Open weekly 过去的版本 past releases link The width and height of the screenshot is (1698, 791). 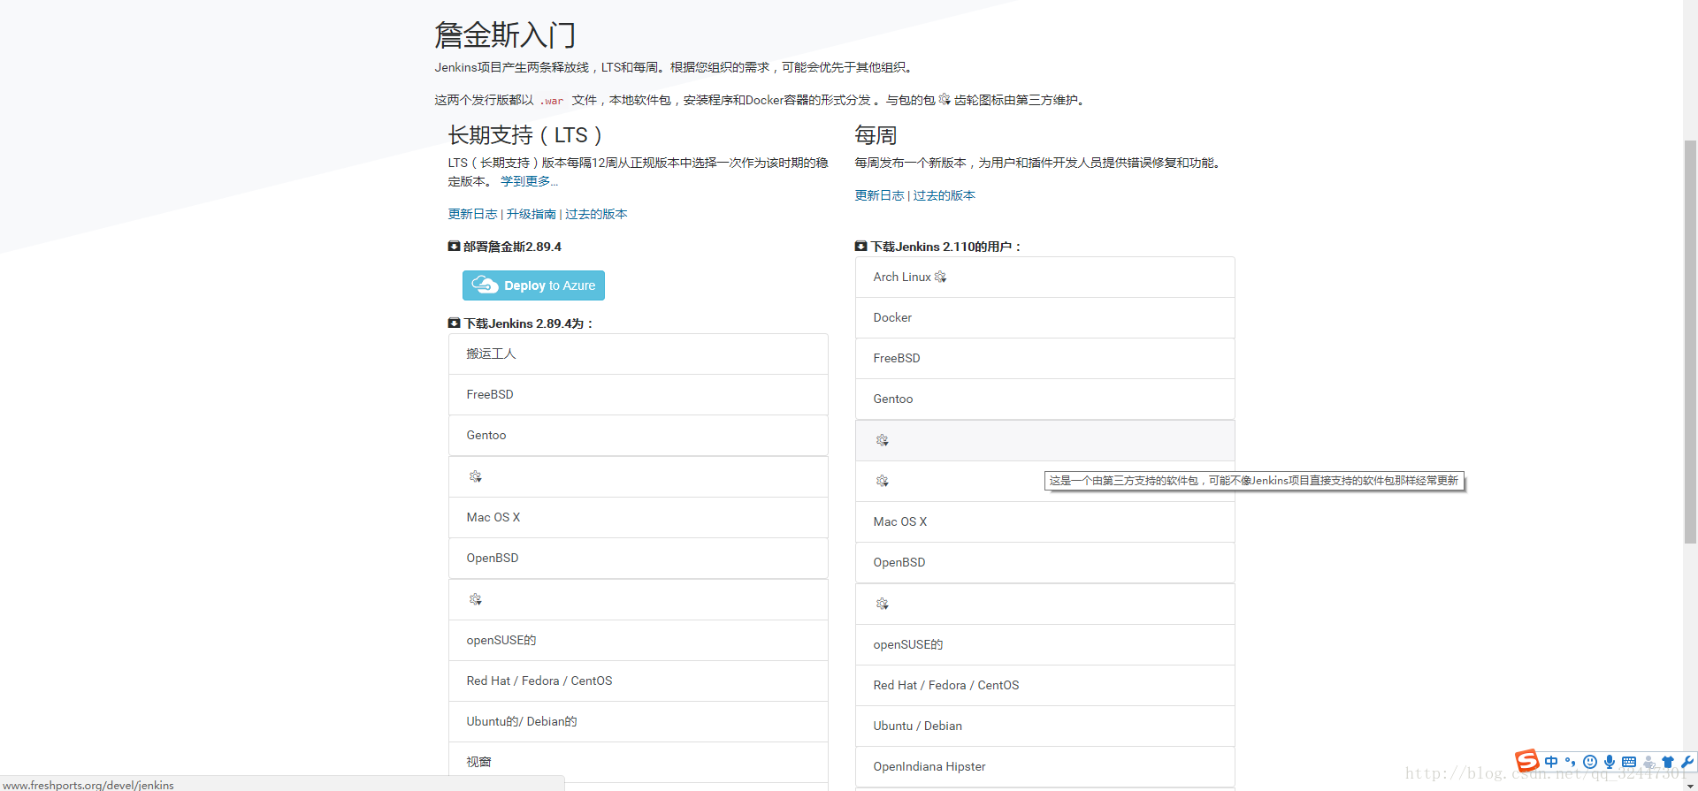[944, 195]
